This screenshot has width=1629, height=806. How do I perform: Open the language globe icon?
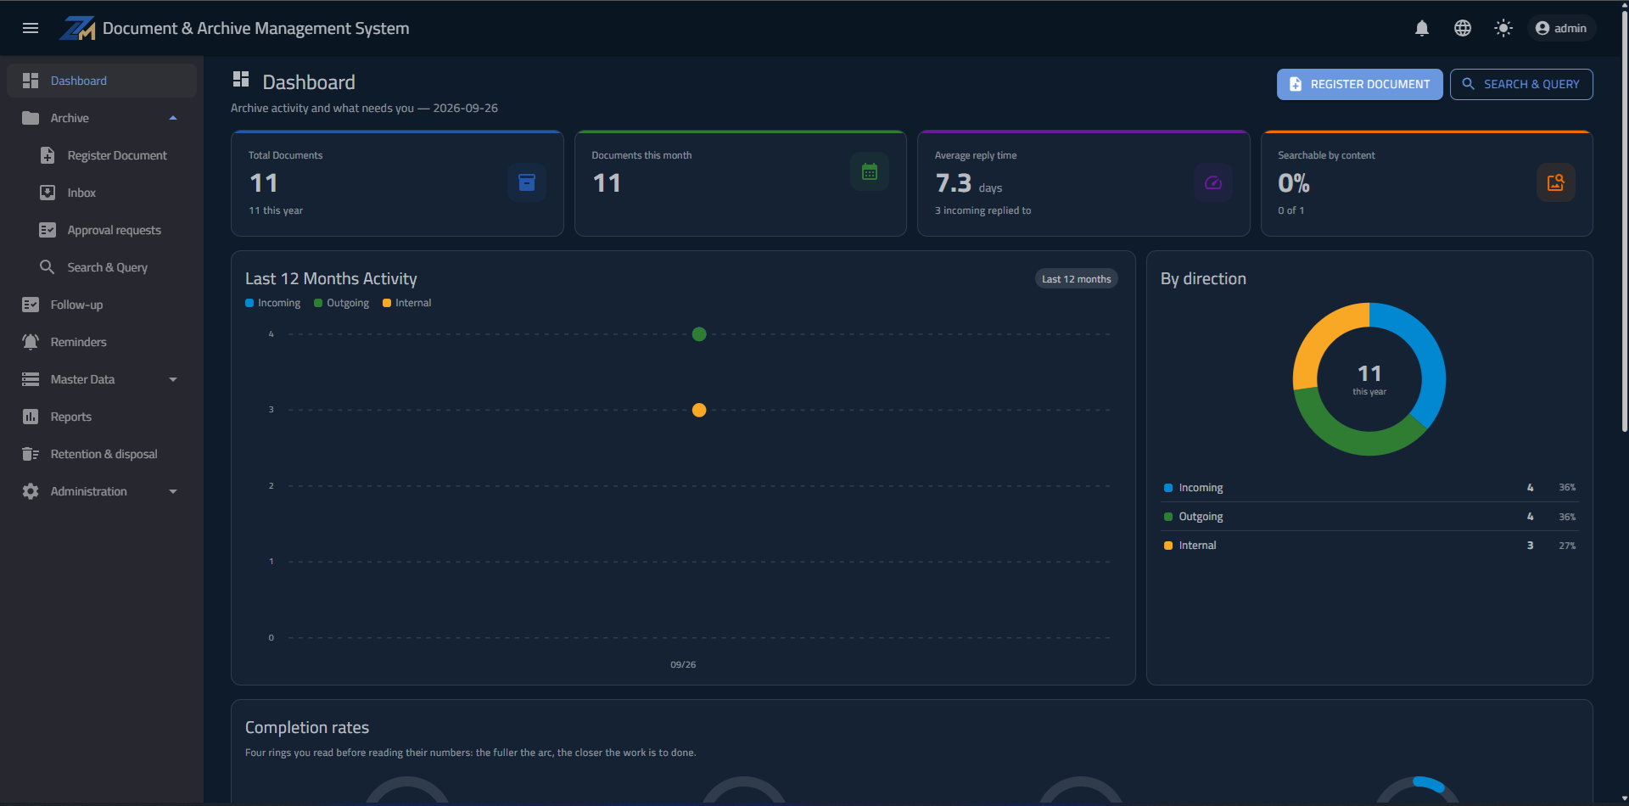(1463, 28)
